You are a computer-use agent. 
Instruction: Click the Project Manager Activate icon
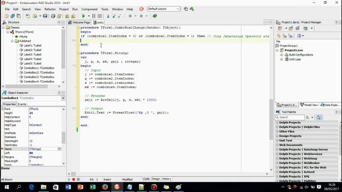point(280,28)
